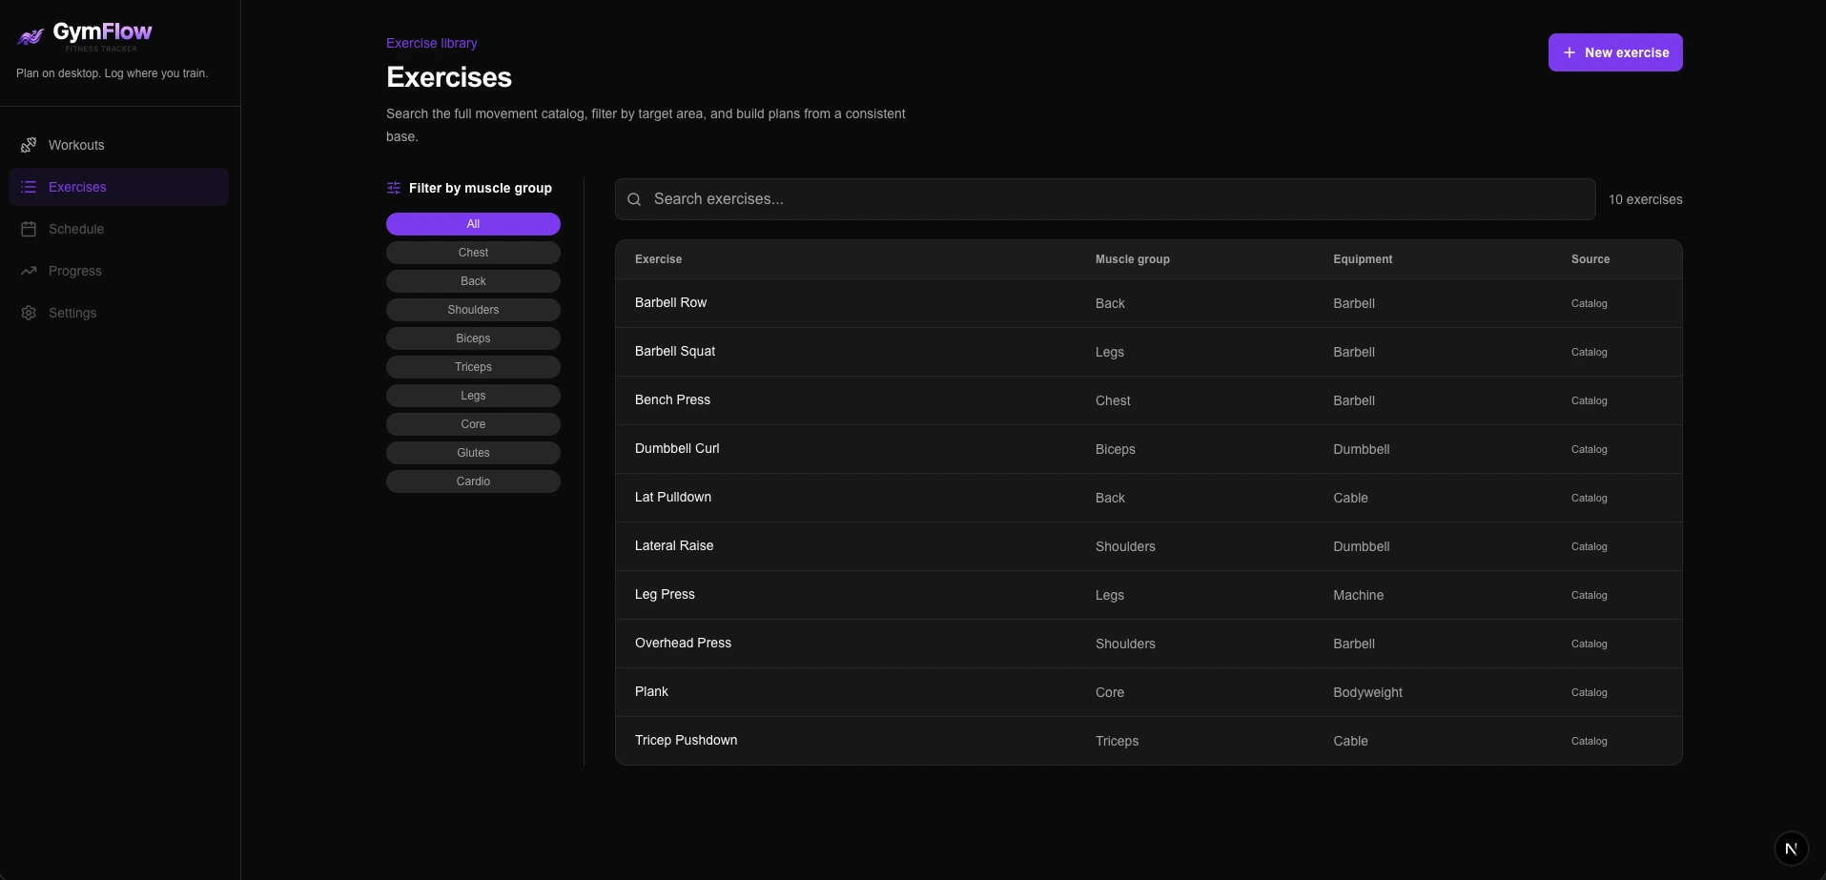1826x880 pixels.
Task: Select the Barbell Squat exercise name
Action: pos(675,351)
